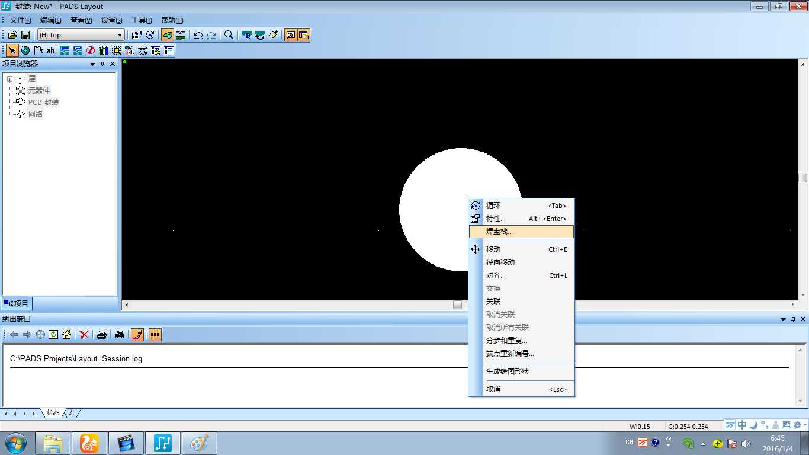The image size is (809, 455).
Task: Click the From Library books icon
Action: [104, 50]
